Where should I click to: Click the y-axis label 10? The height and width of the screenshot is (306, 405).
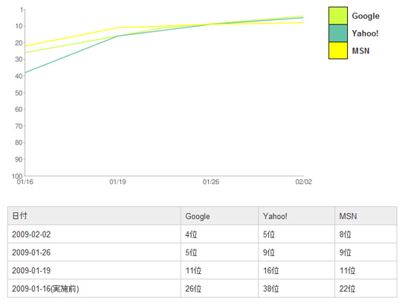[x=19, y=26]
